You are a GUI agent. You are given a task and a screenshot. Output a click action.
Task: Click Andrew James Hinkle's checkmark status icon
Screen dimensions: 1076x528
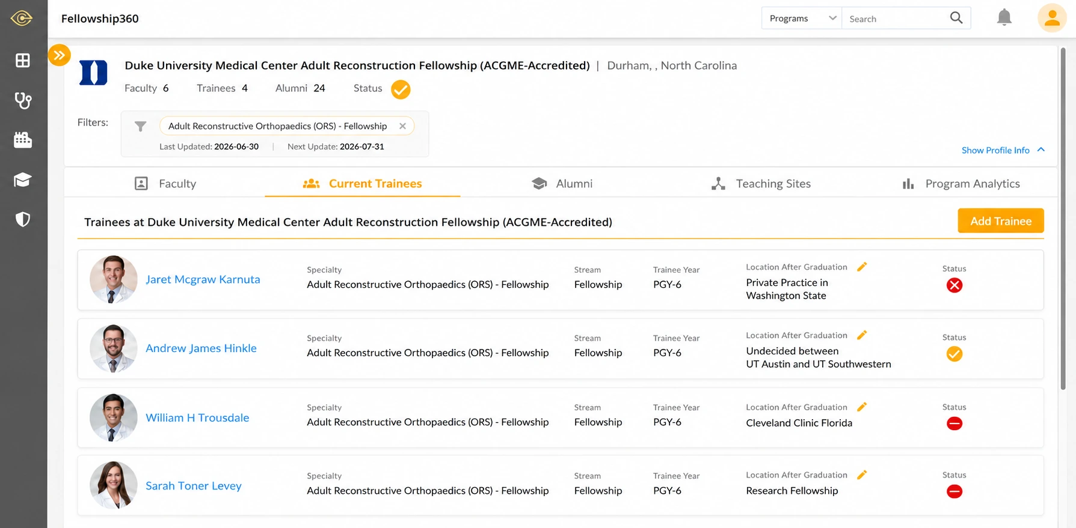pos(955,354)
